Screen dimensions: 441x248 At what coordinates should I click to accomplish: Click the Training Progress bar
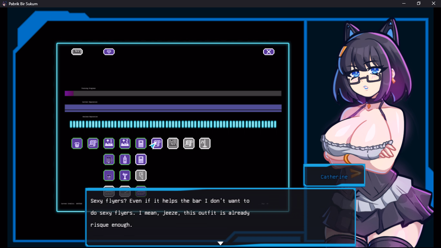pos(173,93)
